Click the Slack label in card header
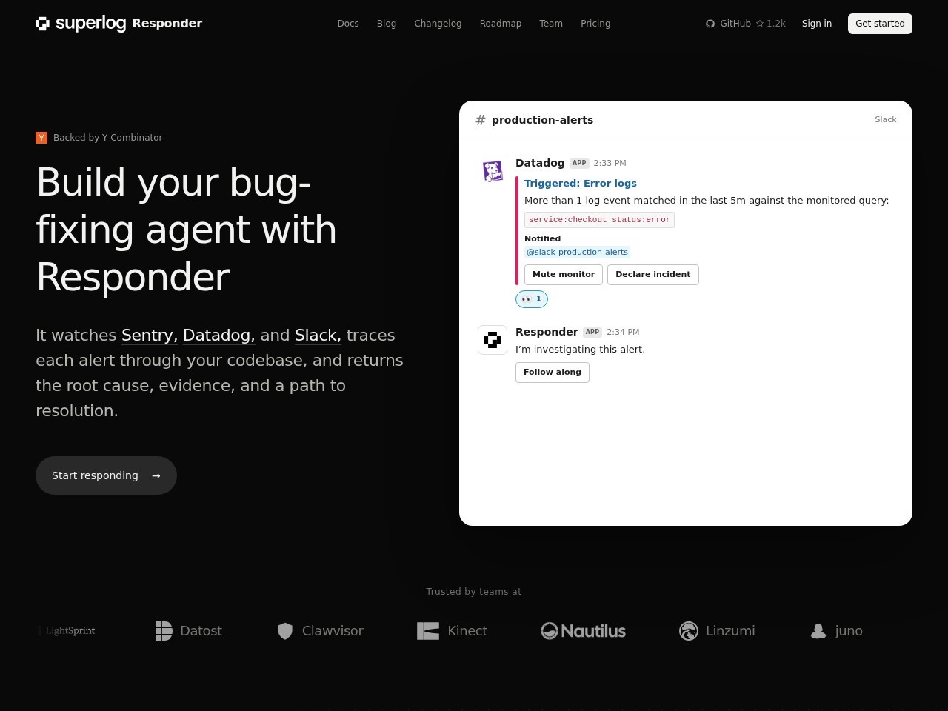 click(x=886, y=120)
